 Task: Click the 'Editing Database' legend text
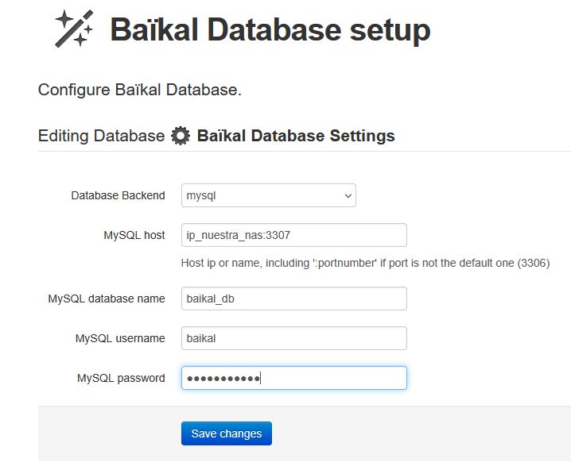[101, 136]
